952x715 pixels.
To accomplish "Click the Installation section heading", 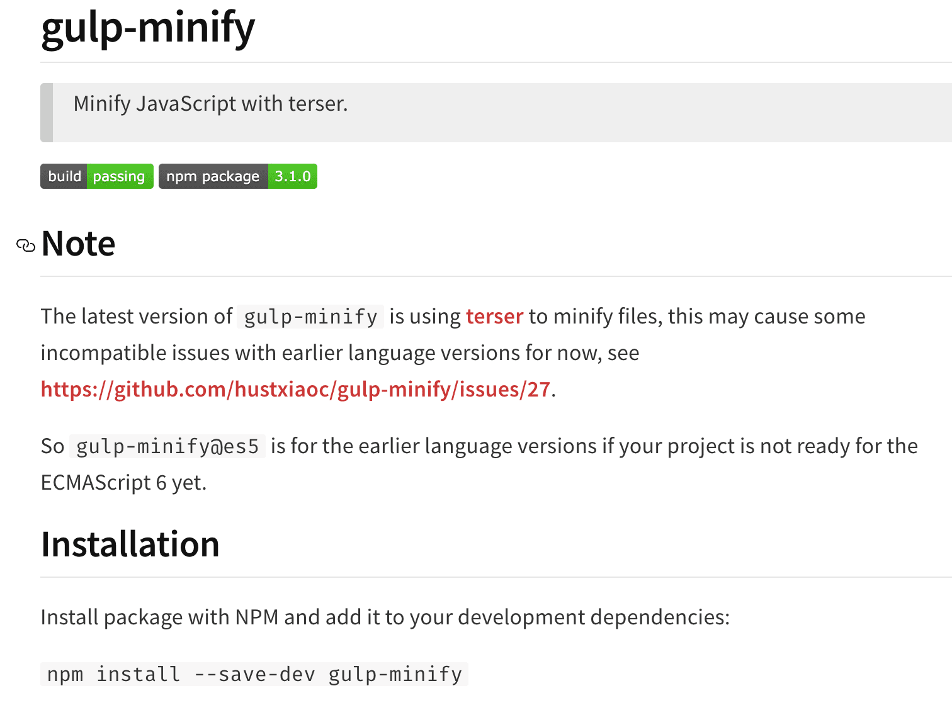I will 130,544.
